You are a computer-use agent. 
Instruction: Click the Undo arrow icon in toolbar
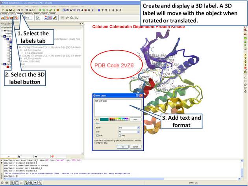coord(18,10)
